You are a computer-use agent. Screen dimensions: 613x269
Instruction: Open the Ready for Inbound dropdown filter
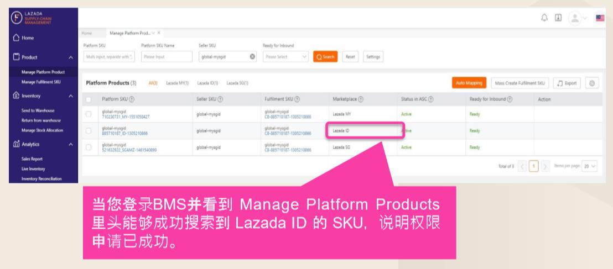coord(285,56)
